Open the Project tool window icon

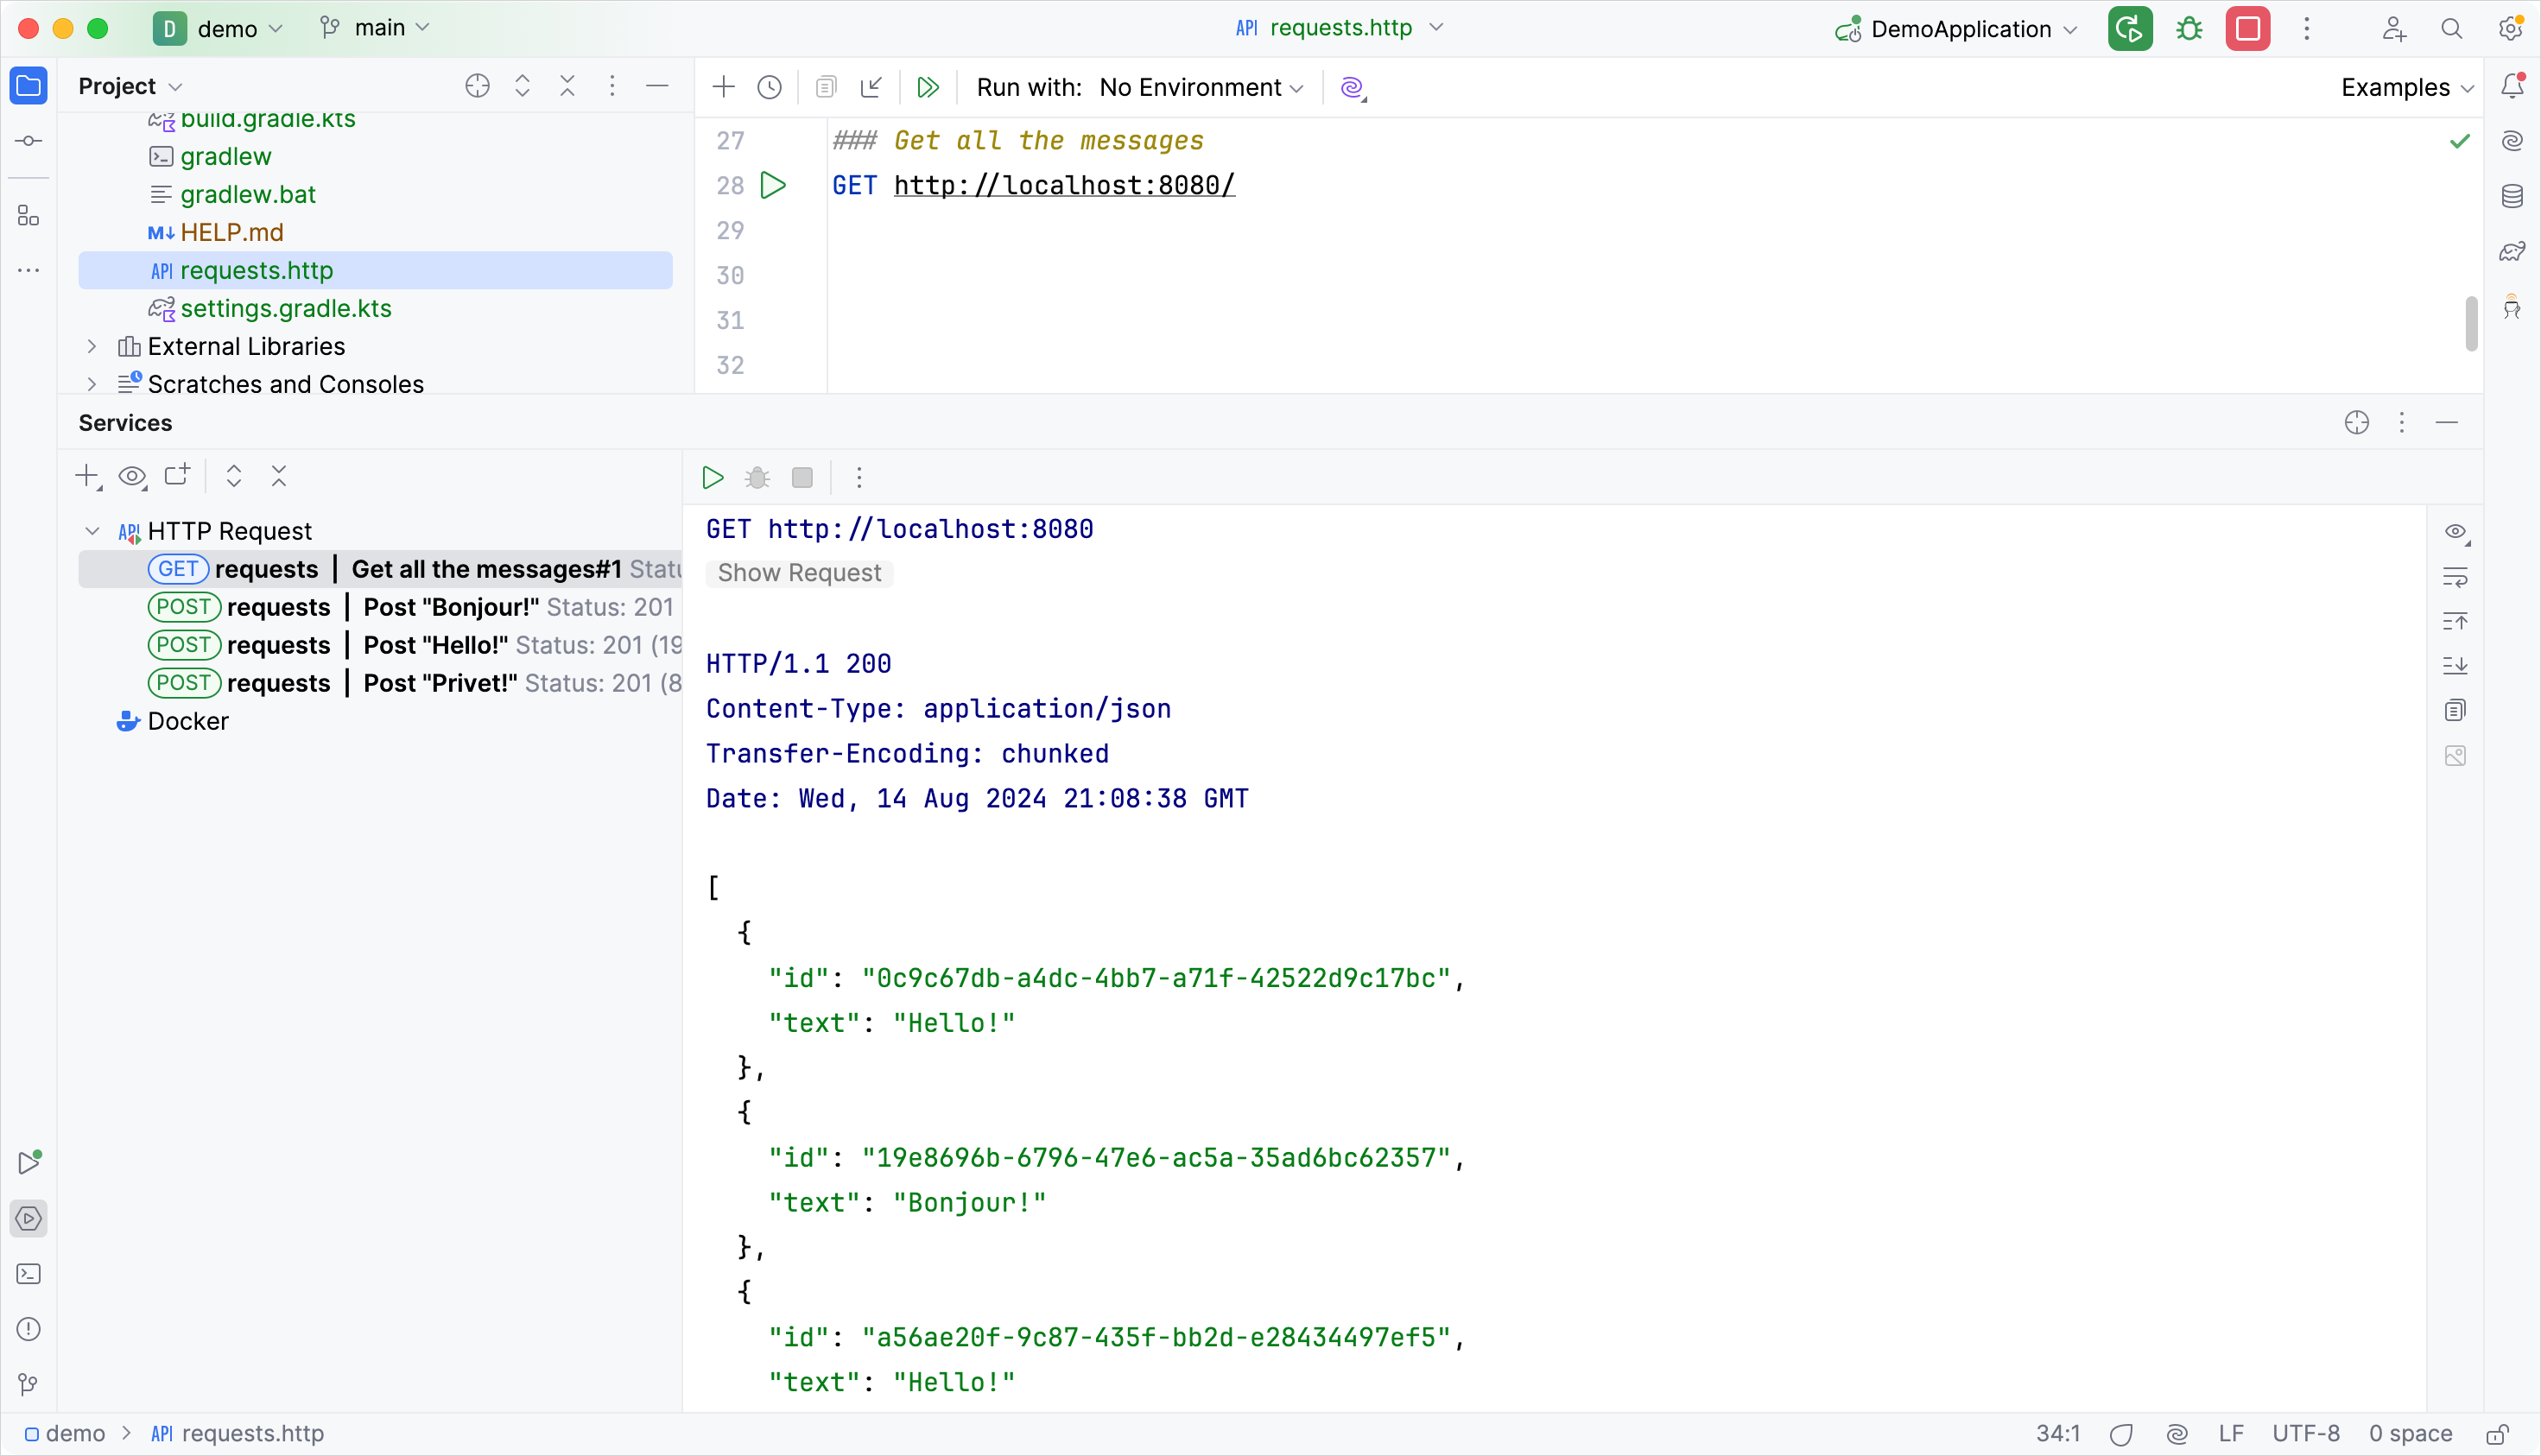tap(29, 86)
